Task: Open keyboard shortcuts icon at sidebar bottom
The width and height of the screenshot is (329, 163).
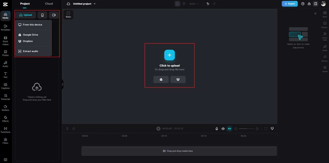Action: pyautogui.click(x=5, y=160)
